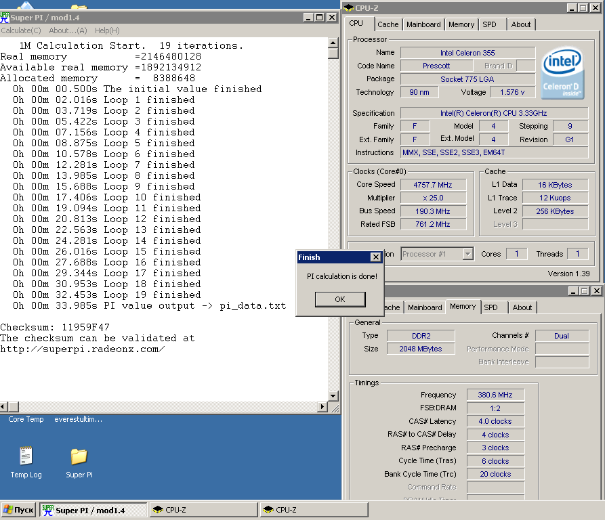This screenshot has height=520, width=605.
Task: Click the Name field 'Intel Celeron 355'
Action: tap(467, 53)
